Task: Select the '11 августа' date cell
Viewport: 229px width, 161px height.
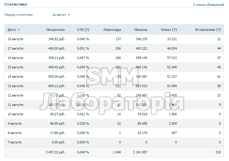Action: coord(16,105)
